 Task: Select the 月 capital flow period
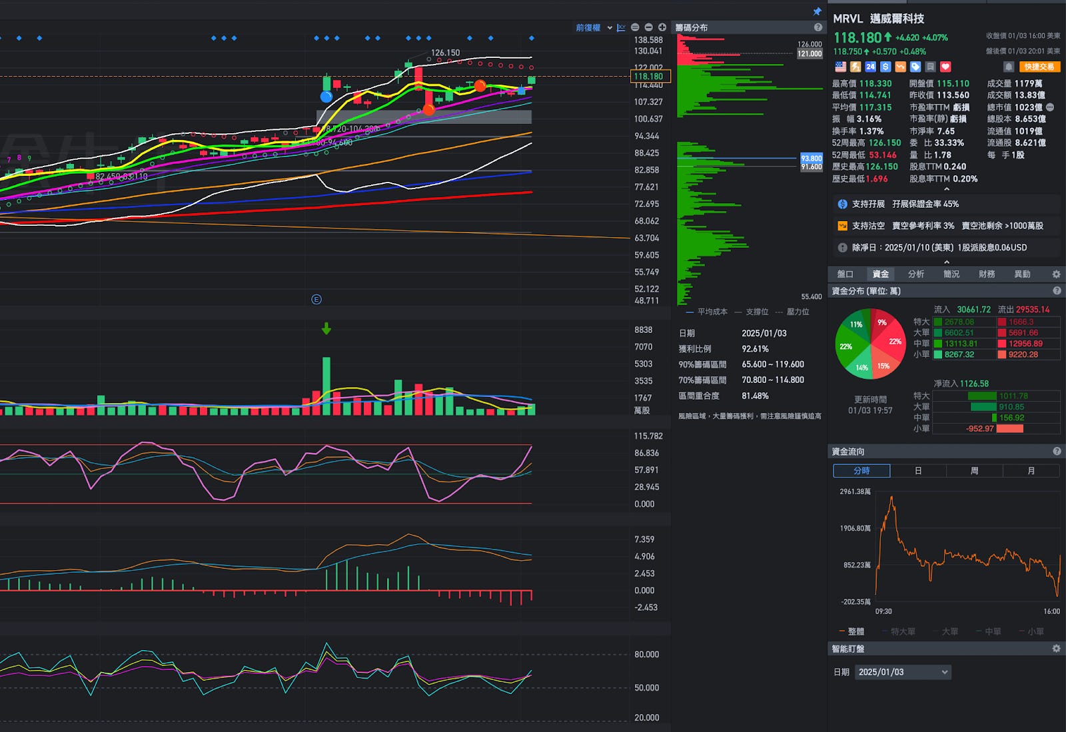pyautogui.click(x=1031, y=471)
